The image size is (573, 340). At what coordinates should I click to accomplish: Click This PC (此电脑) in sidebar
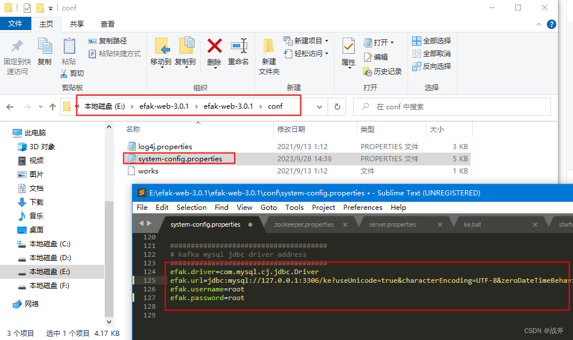pos(30,132)
